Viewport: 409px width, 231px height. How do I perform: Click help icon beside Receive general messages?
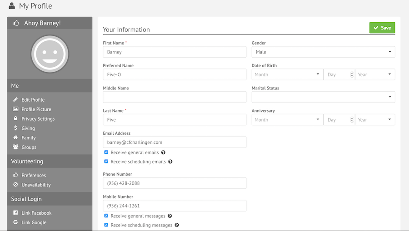tap(170, 216)
